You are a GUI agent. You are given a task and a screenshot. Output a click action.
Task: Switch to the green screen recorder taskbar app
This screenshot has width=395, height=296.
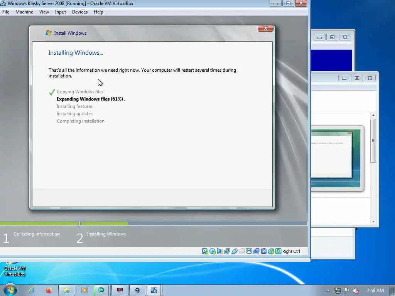101,290
